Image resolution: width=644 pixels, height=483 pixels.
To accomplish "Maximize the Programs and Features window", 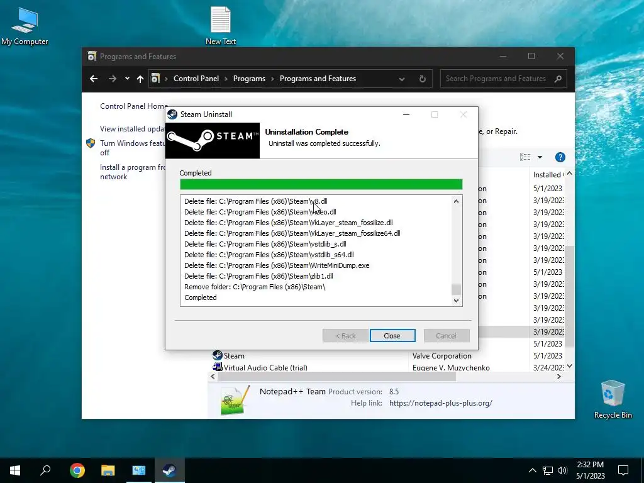I will click(531, 56).
